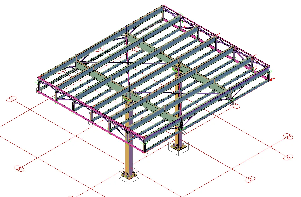
Task: Click the red marker where grid lines D and 4 cross
Action: click(x=271, y=146)
